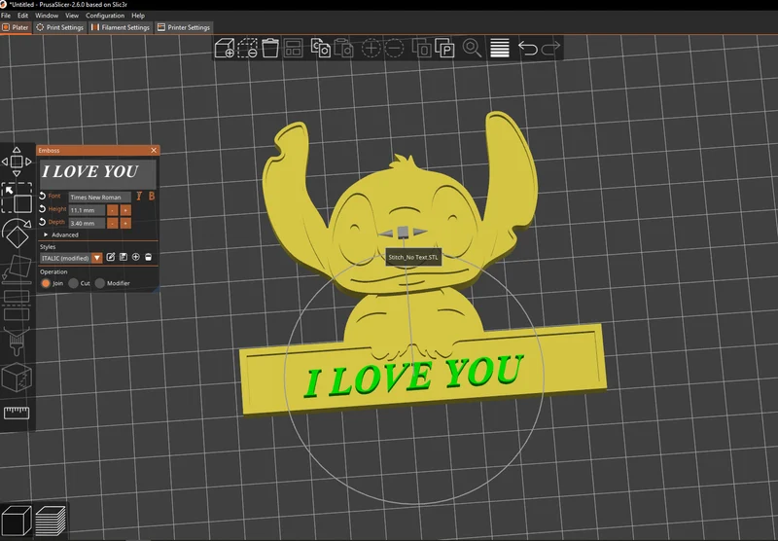Click the I LOVE YOU text box
778x541 pixels.
[x=98, y=174]
